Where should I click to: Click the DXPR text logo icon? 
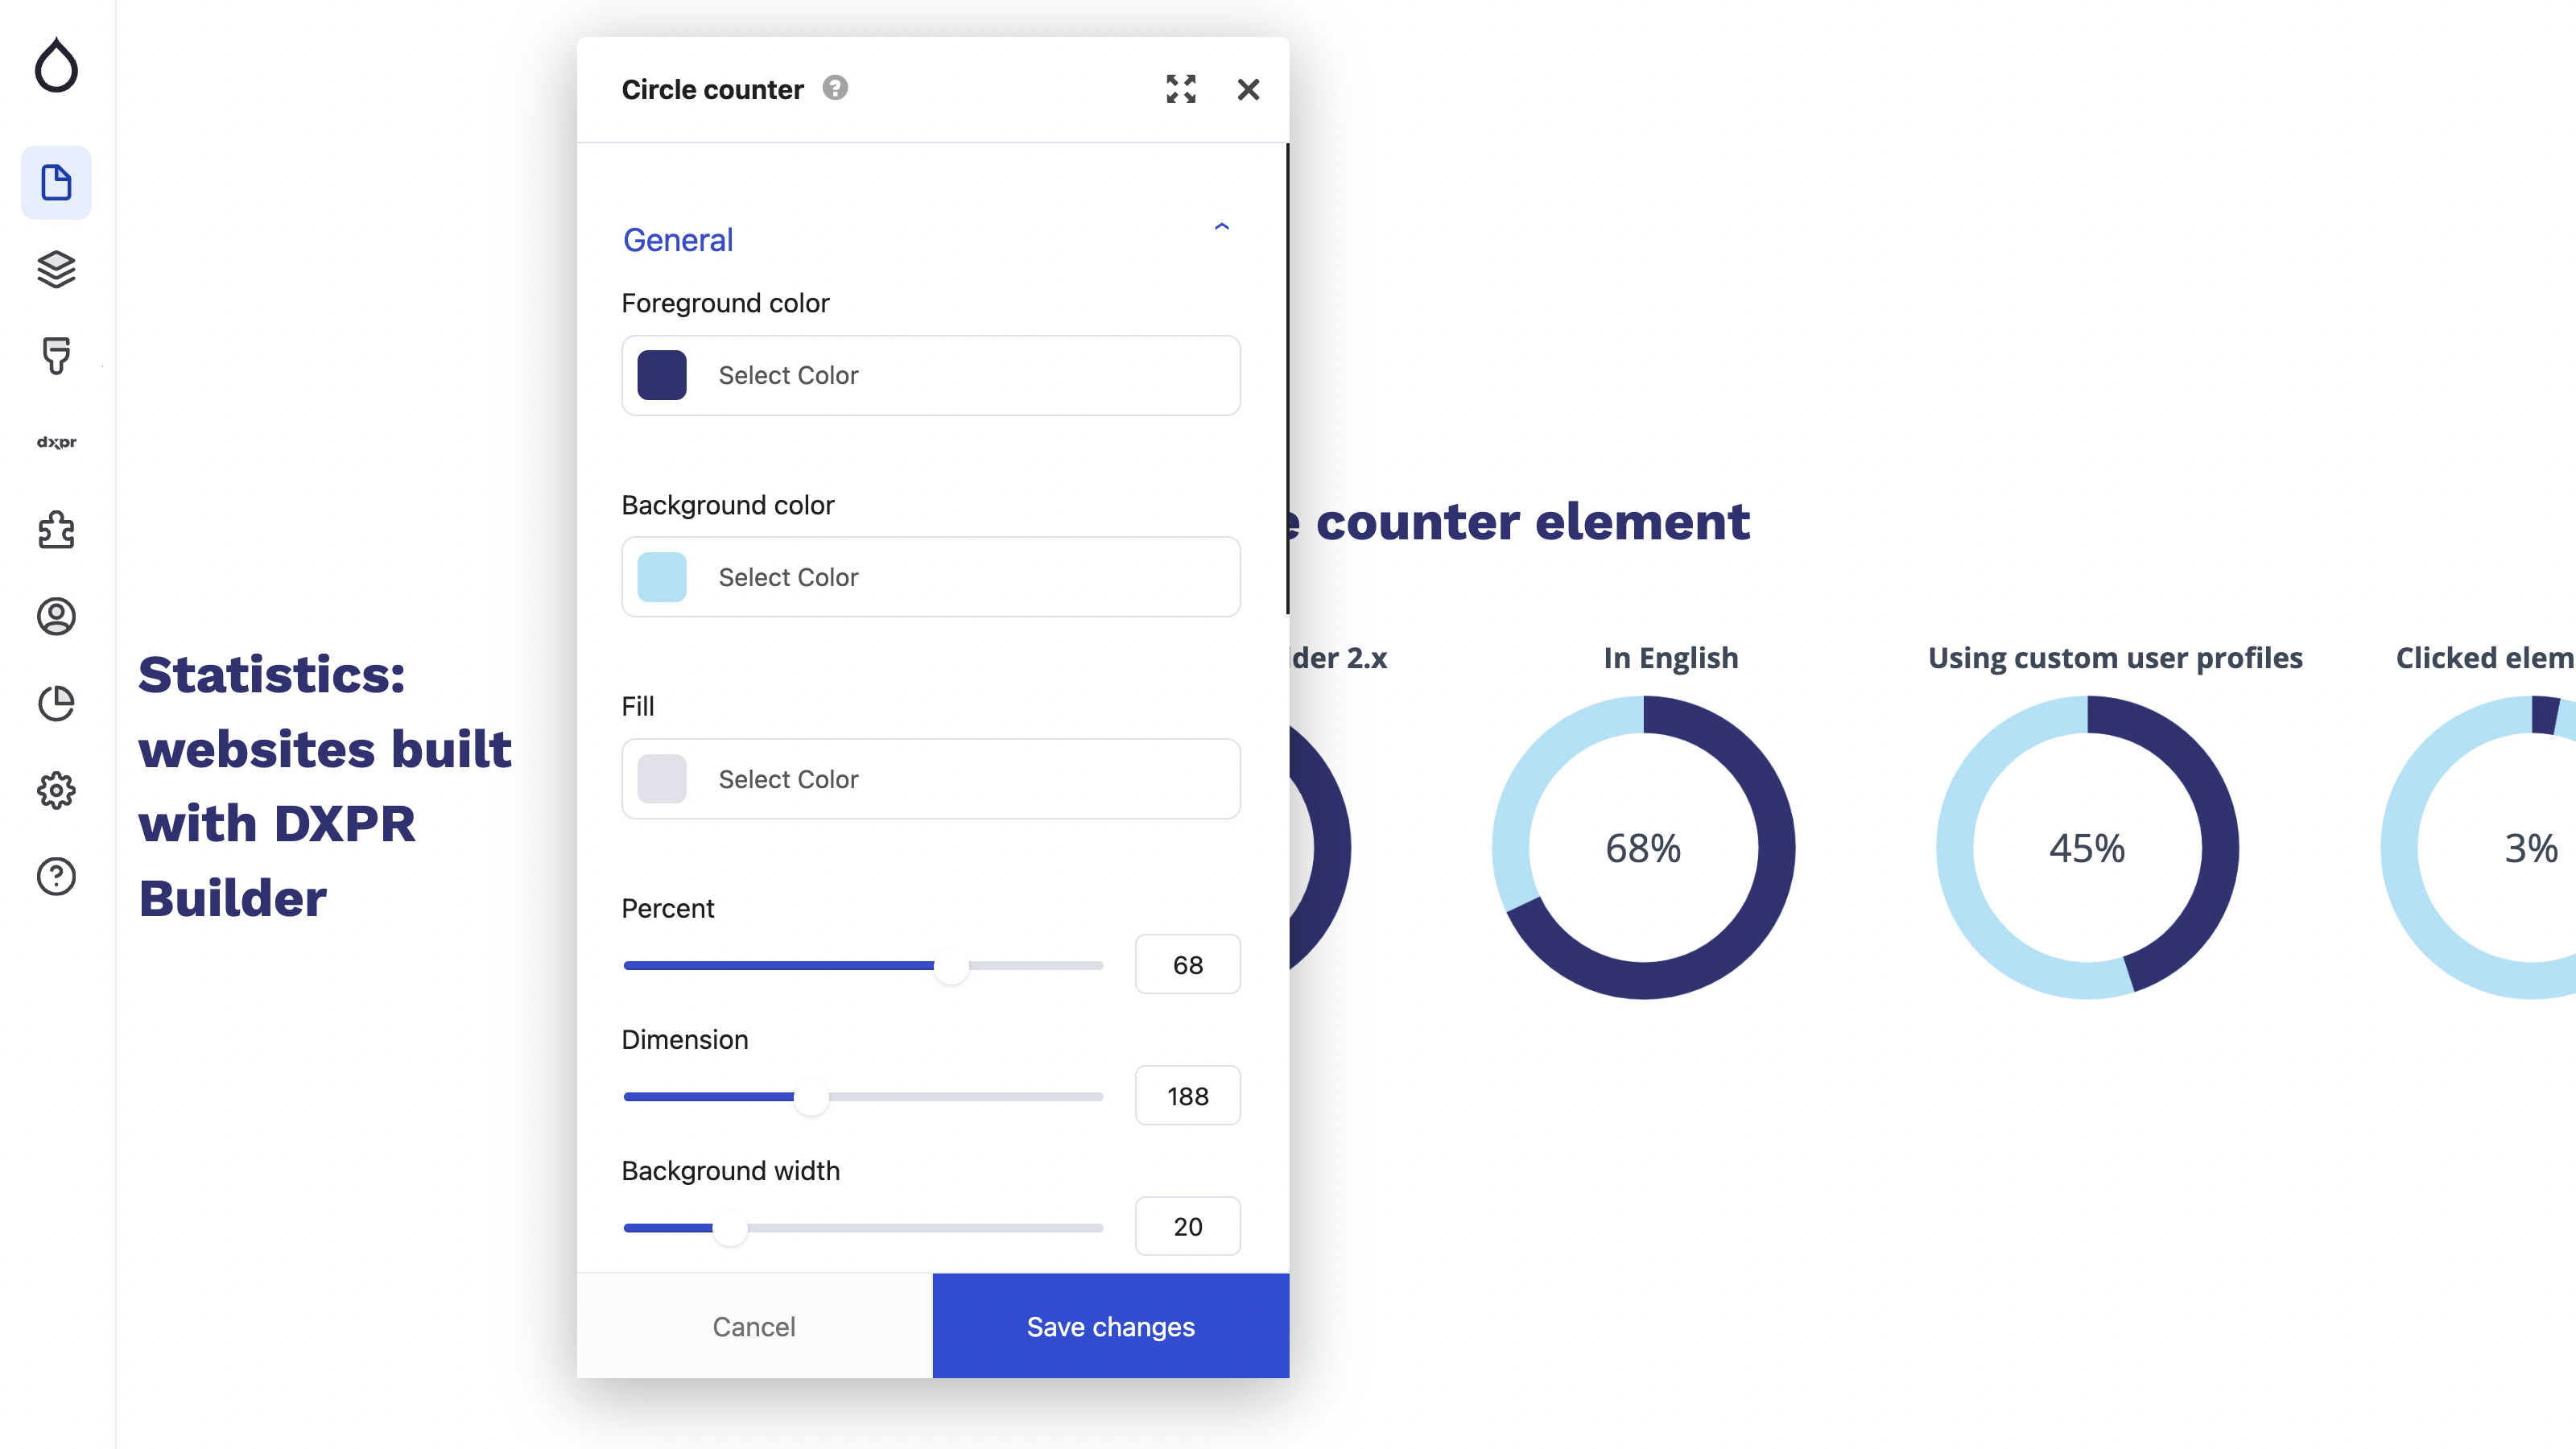click(x=55, y=442)
